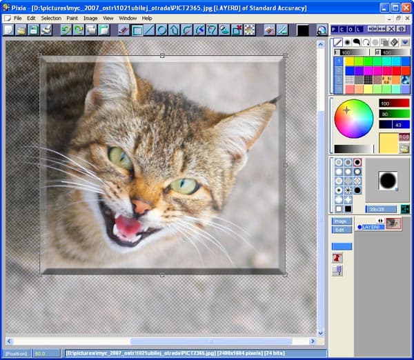Screen dimensions: 414x360
Task: Select the rectangle selection tool
Action: pyautogui.click(x=137, y=30)
